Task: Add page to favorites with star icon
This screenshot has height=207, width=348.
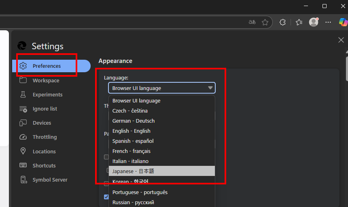Action: (x=265, y=22)
